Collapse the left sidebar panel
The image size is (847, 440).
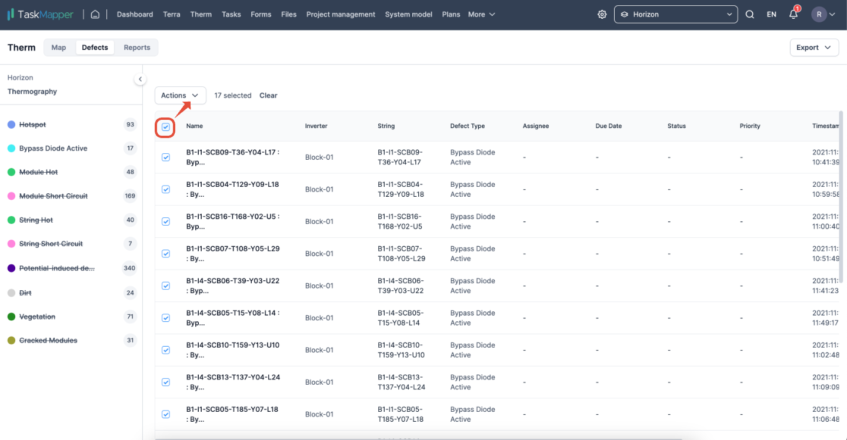pos(139,79)
